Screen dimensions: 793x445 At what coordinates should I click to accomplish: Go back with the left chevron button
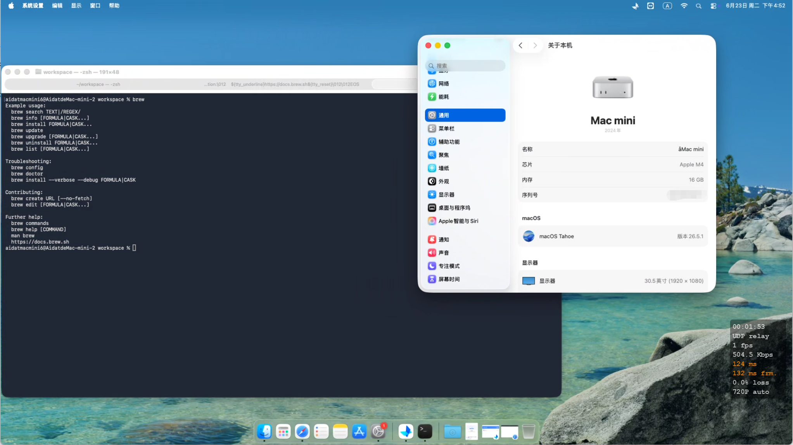pos(520,45)
